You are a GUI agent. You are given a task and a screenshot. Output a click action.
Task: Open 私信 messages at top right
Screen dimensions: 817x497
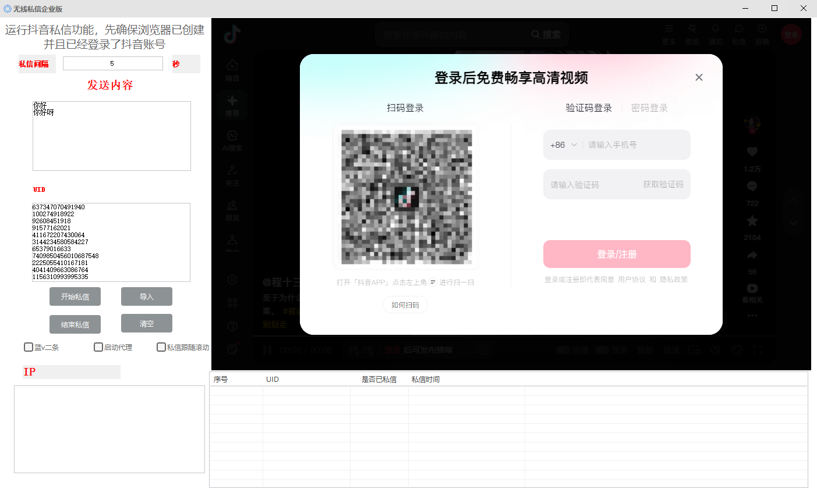(x=738, y=34)
